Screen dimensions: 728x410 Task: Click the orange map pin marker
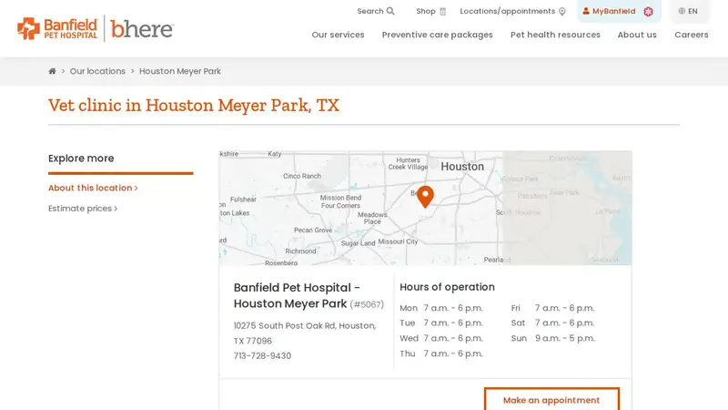[425, 196]
